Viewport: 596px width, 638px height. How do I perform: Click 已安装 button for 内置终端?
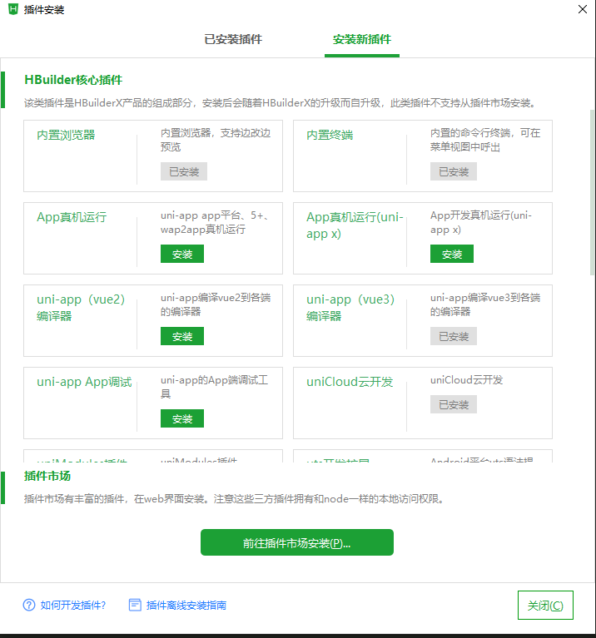454,171
